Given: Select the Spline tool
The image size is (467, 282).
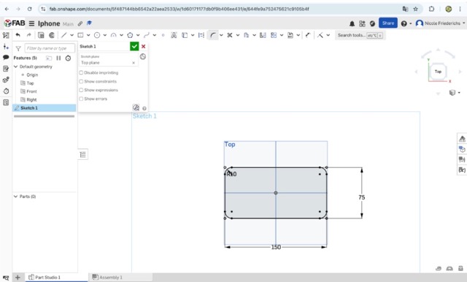Looking at the screenshot, I should (146, 35).
